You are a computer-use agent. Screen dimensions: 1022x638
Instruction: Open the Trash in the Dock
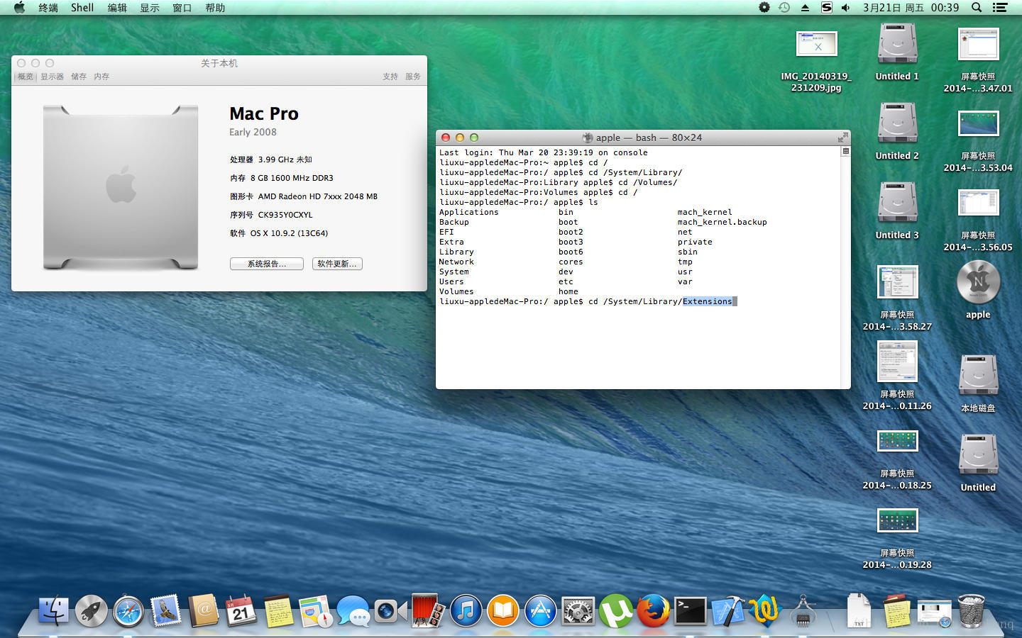(x=972, y=610)
